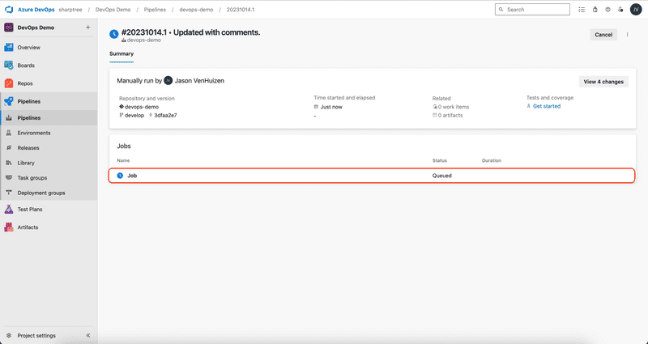Click the Test Plans flask icon
This screenshot has width=648, height=344.
pos(9,210)
